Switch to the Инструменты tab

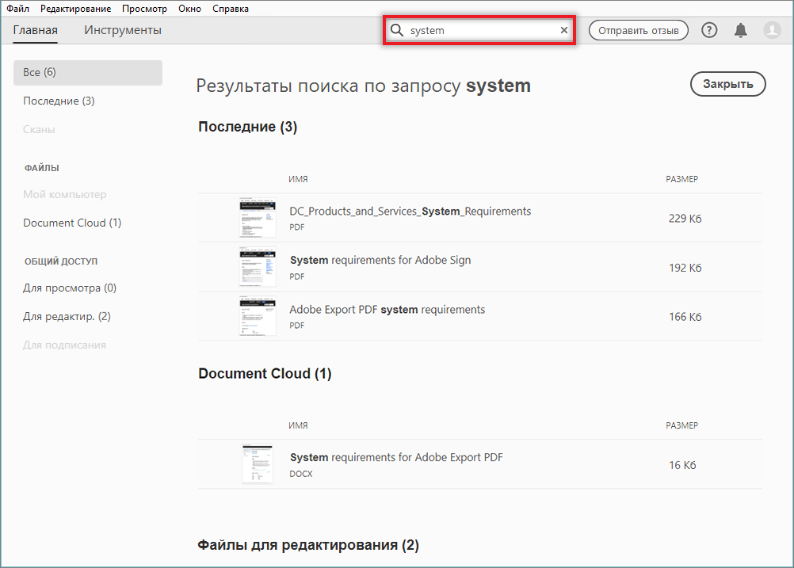[x=123, y=30]
